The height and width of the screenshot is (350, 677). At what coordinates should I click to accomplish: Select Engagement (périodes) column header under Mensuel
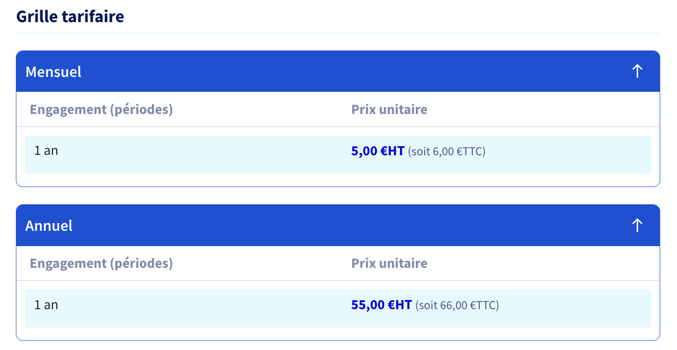(x=101, y=110)
